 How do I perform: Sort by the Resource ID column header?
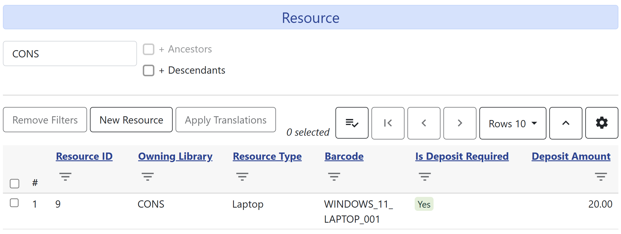pos(84,156)
